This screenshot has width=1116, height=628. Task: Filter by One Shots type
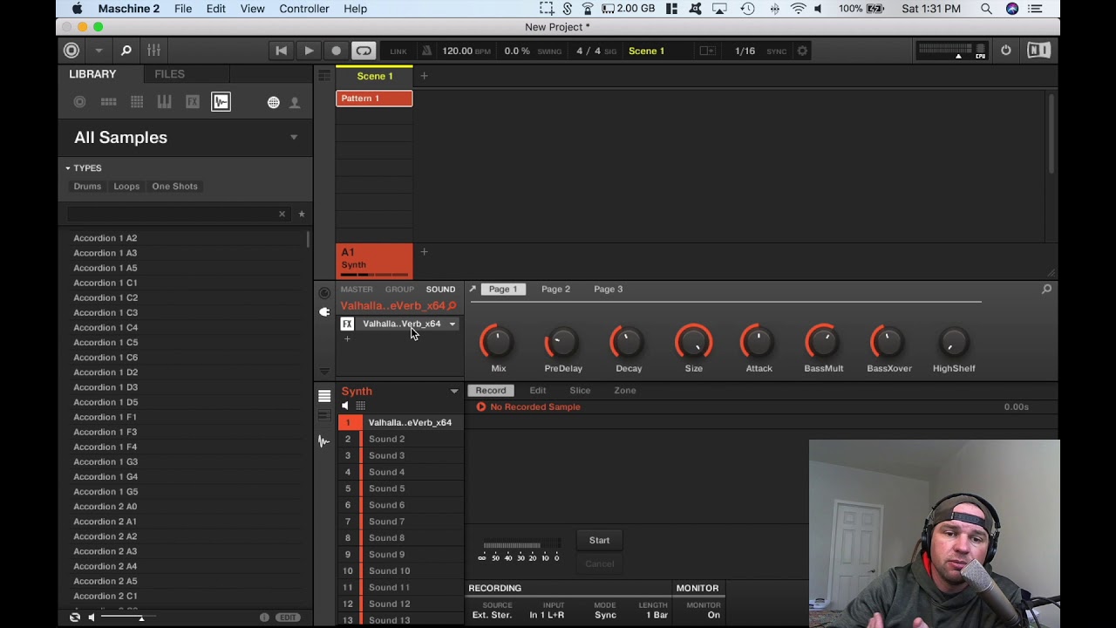point(174,186)
